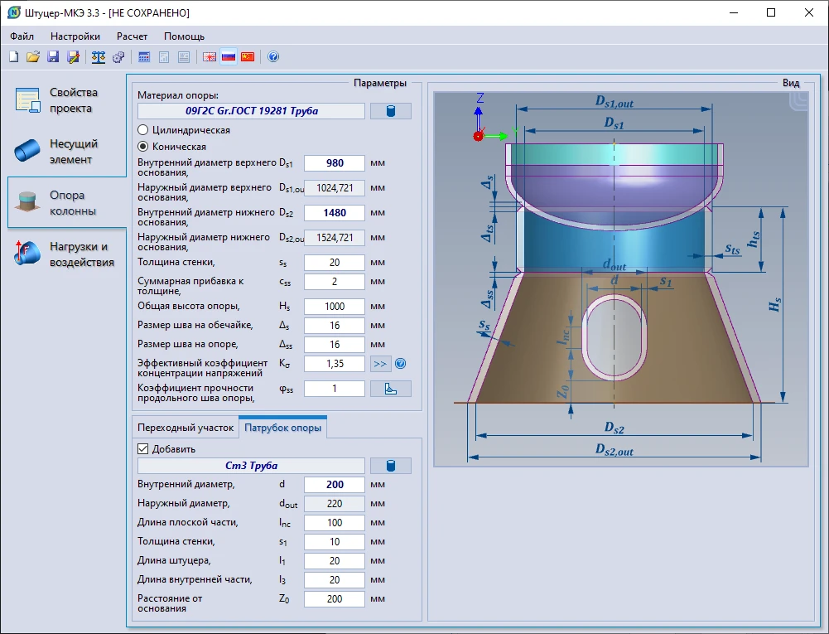Run calculation using the calculator icon
This screenshot has height=634, width=829.
coord(144,57)
